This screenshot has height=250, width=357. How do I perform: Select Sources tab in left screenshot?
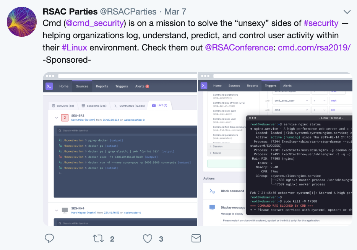(x=82, y=86)
